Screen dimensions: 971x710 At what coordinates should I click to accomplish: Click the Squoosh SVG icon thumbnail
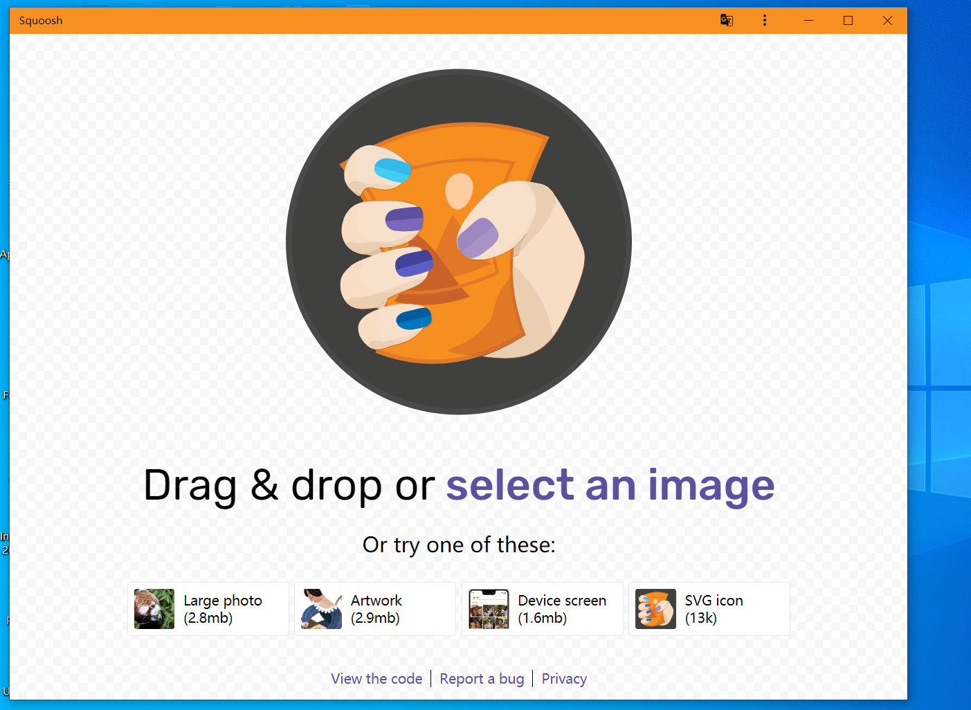click(x=656, y=609)
